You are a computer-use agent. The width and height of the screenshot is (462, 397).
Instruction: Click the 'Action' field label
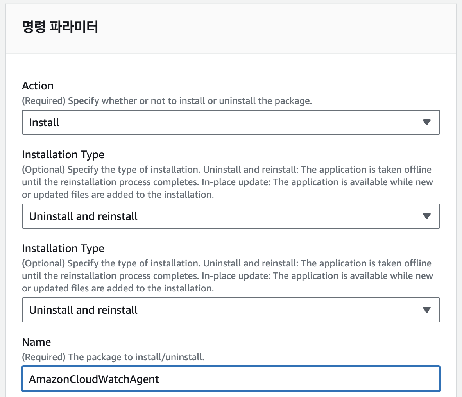(x=38, y=86)
